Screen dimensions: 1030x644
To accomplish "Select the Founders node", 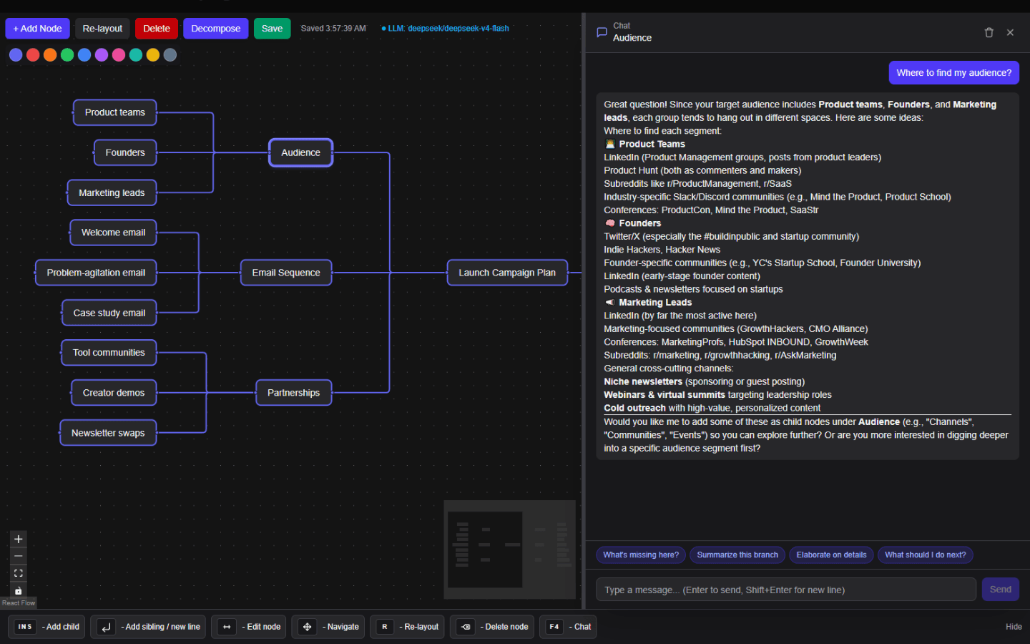I will 125,152.
